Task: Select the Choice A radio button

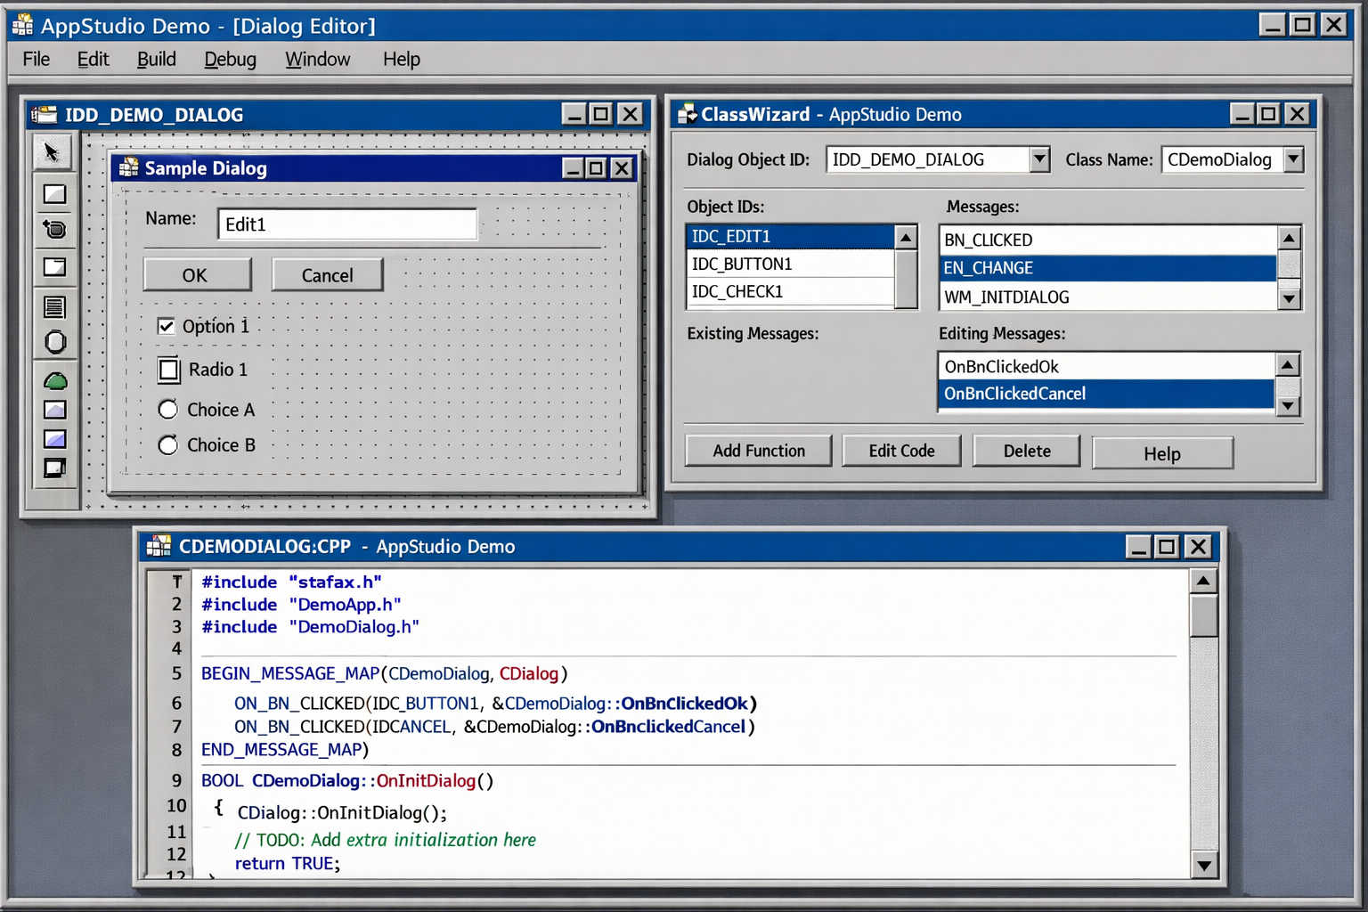Action: pos(168,409)
